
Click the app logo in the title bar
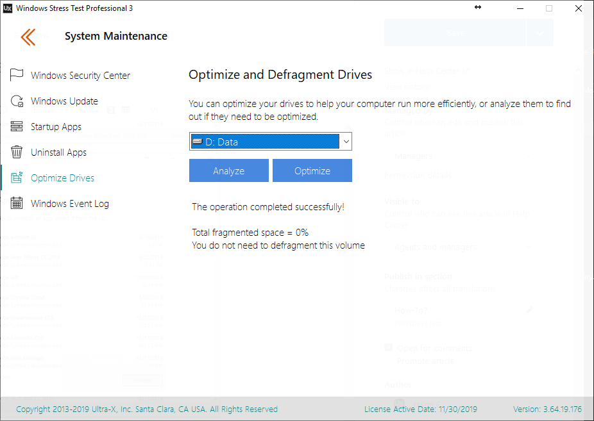pyautogui.click(x=7, y=8)
